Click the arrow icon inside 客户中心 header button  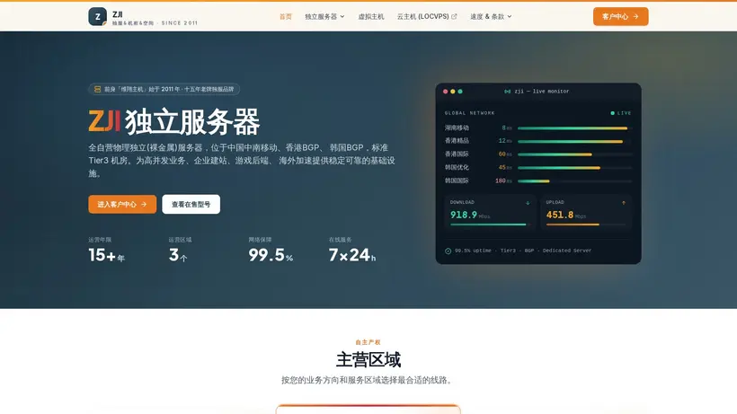coord(636,16)
